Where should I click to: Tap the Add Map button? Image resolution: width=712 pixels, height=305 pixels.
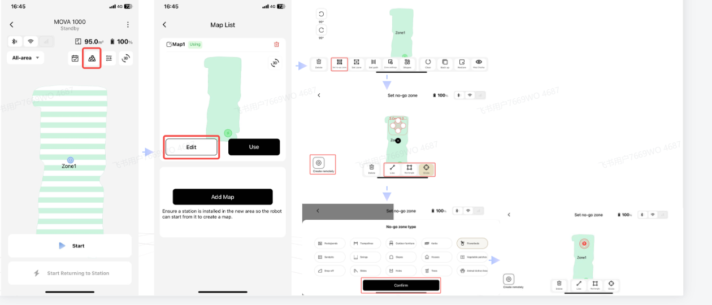(223, 197)
